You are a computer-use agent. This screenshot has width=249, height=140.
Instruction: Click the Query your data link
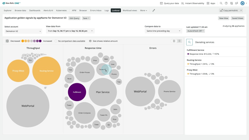tap(171, 3)
